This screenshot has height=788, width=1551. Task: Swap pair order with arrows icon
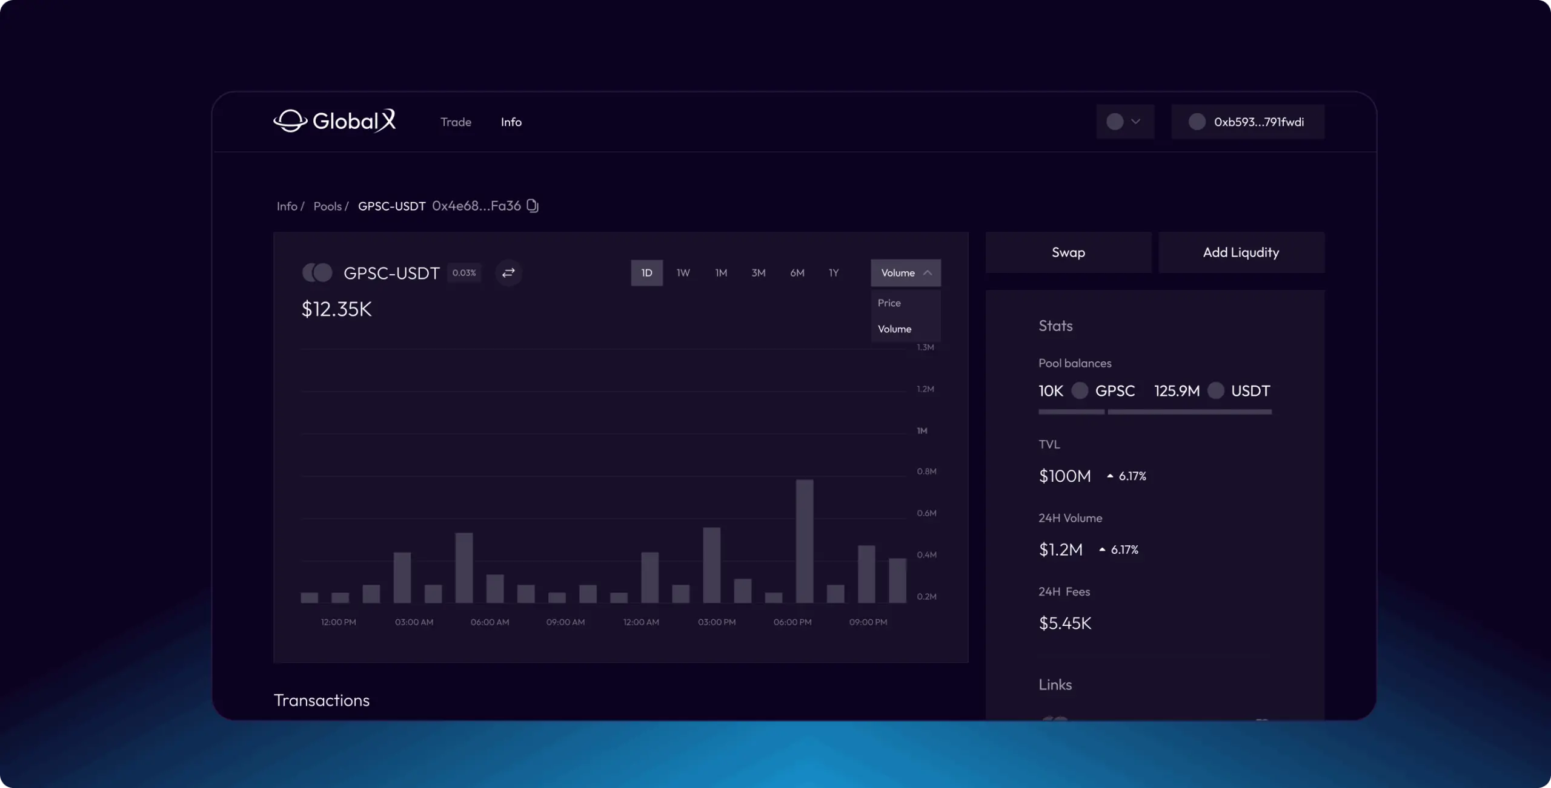508,272
